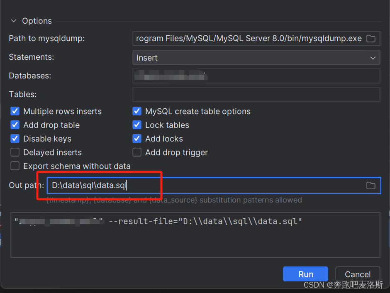Toggle Add locks checkbox
This screenshot has width=390, height=293.
(x=137, y=138)
